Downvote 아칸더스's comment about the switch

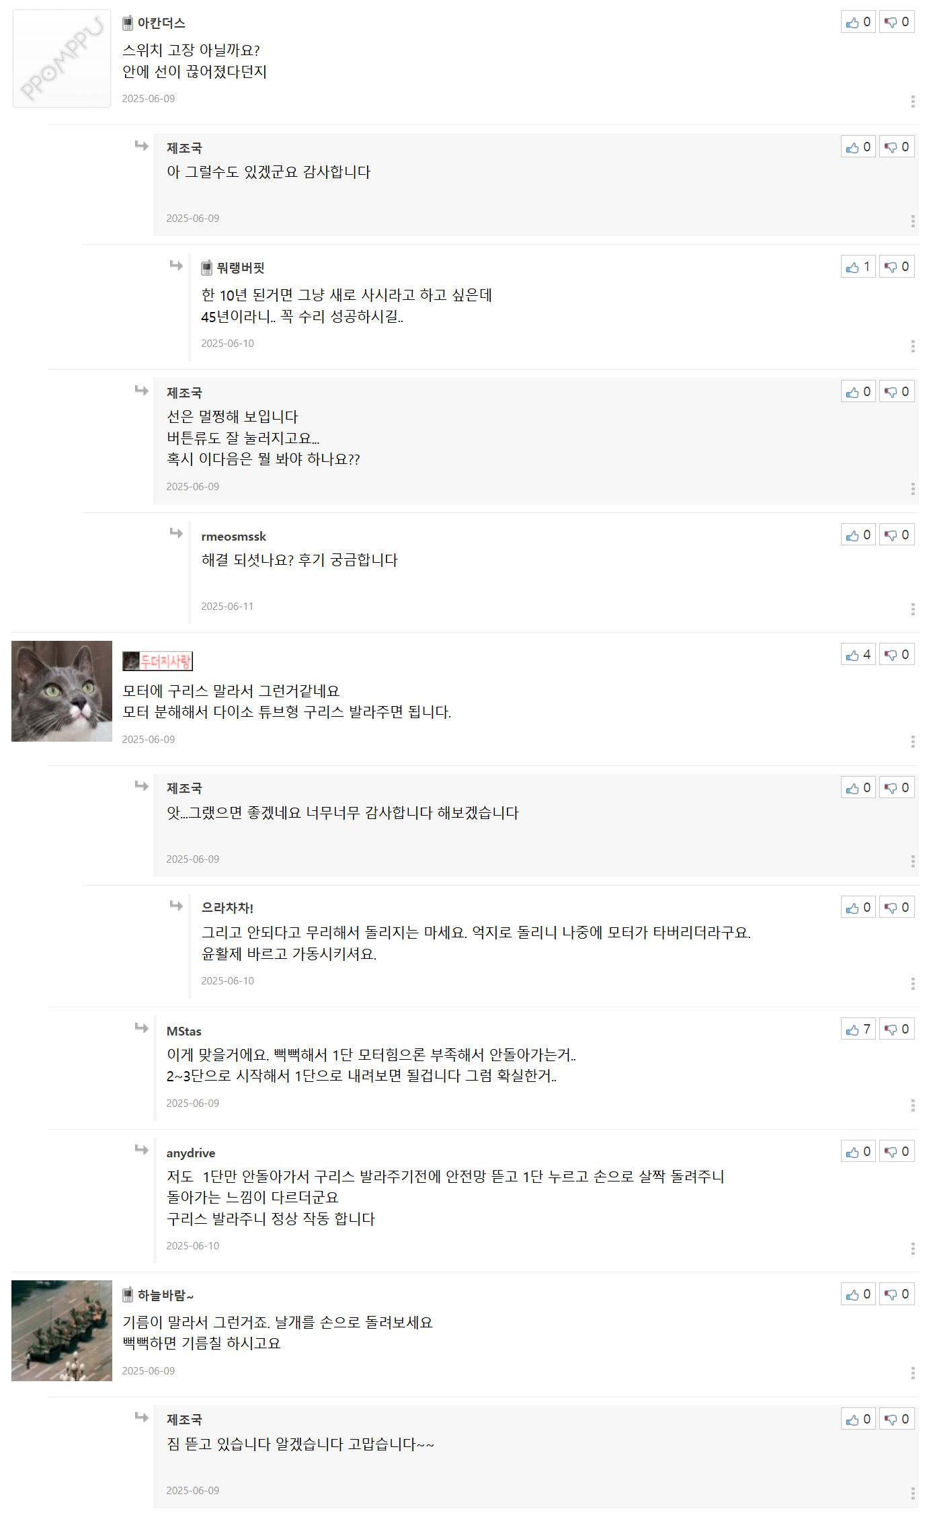(897, 22)
